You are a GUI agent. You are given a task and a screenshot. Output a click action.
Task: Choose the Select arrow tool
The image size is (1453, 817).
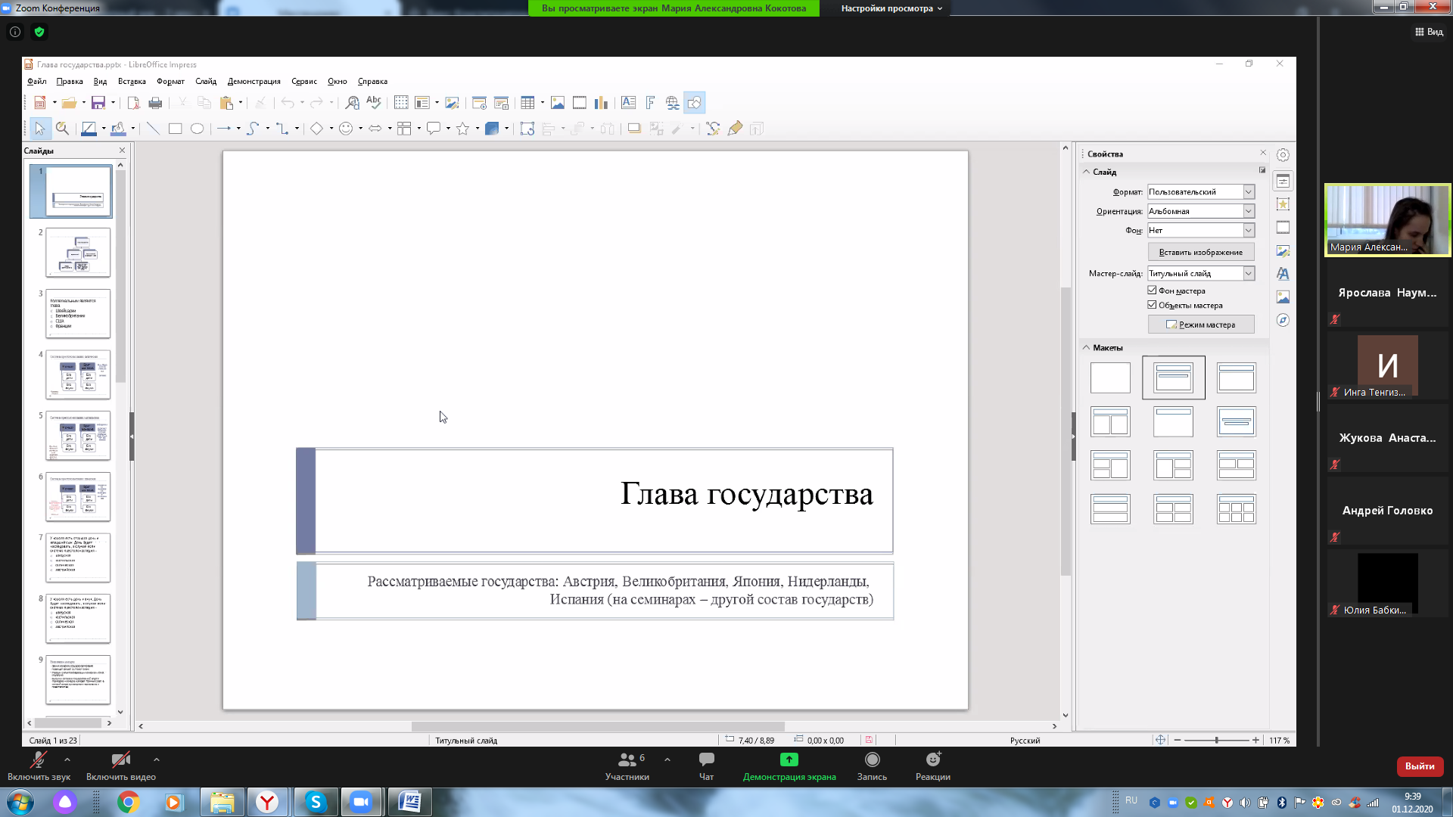pos(40,129)
